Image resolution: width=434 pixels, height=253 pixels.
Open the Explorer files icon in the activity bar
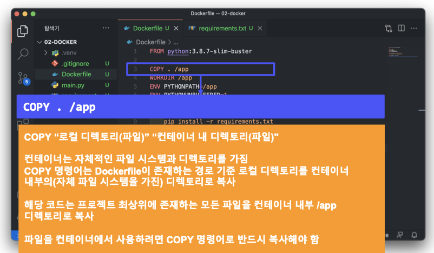(x=22, y=31)
